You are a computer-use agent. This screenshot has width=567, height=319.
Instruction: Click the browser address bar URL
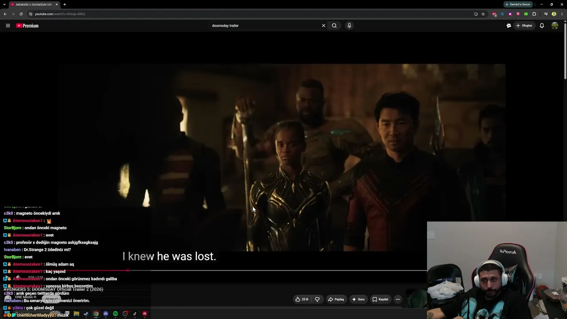[60, 14]
